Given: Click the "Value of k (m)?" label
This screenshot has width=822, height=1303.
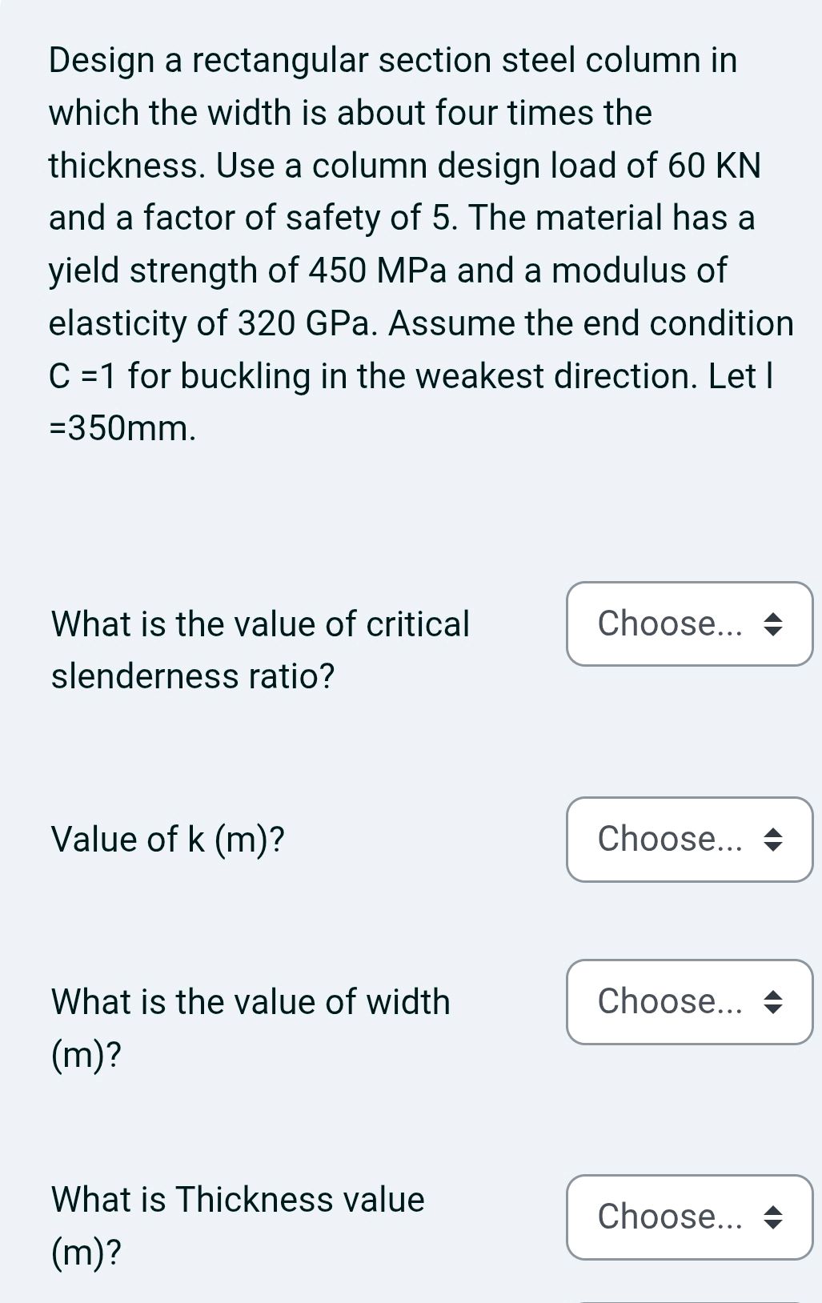Looking at the screenshot, I should pos(168,840).
